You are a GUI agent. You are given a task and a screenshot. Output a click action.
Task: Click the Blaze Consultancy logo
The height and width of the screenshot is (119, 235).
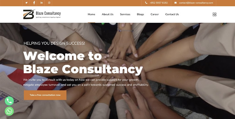click(x=42, y=14)
